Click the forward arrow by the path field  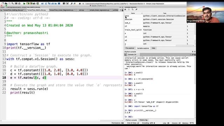[x=83, y=3]
